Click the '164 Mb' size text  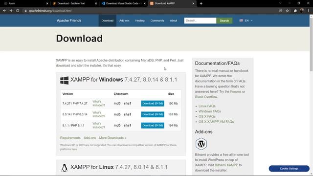pyautogui.click(x=173, y=125)
